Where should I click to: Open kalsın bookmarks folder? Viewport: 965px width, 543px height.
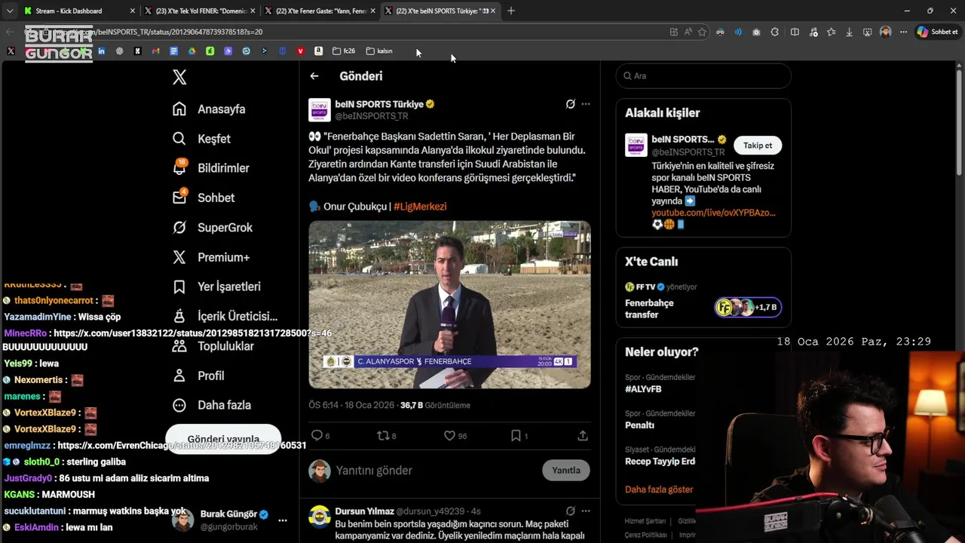pyautogui.click(x=379, y=51)
